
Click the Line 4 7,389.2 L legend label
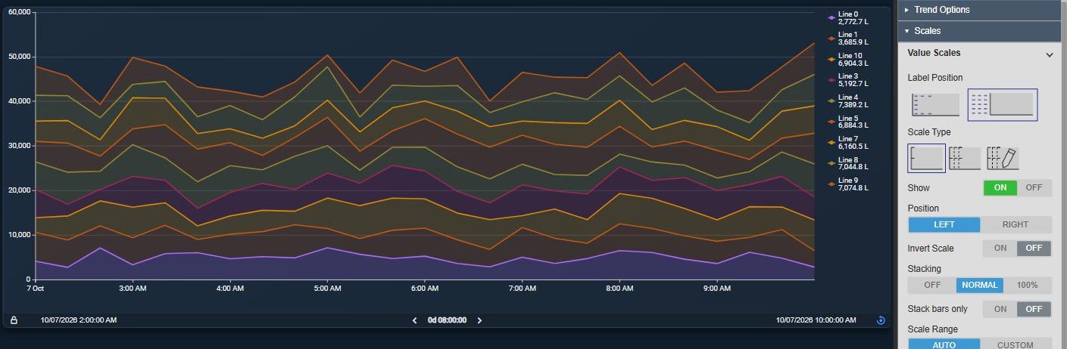coord(853,101)
